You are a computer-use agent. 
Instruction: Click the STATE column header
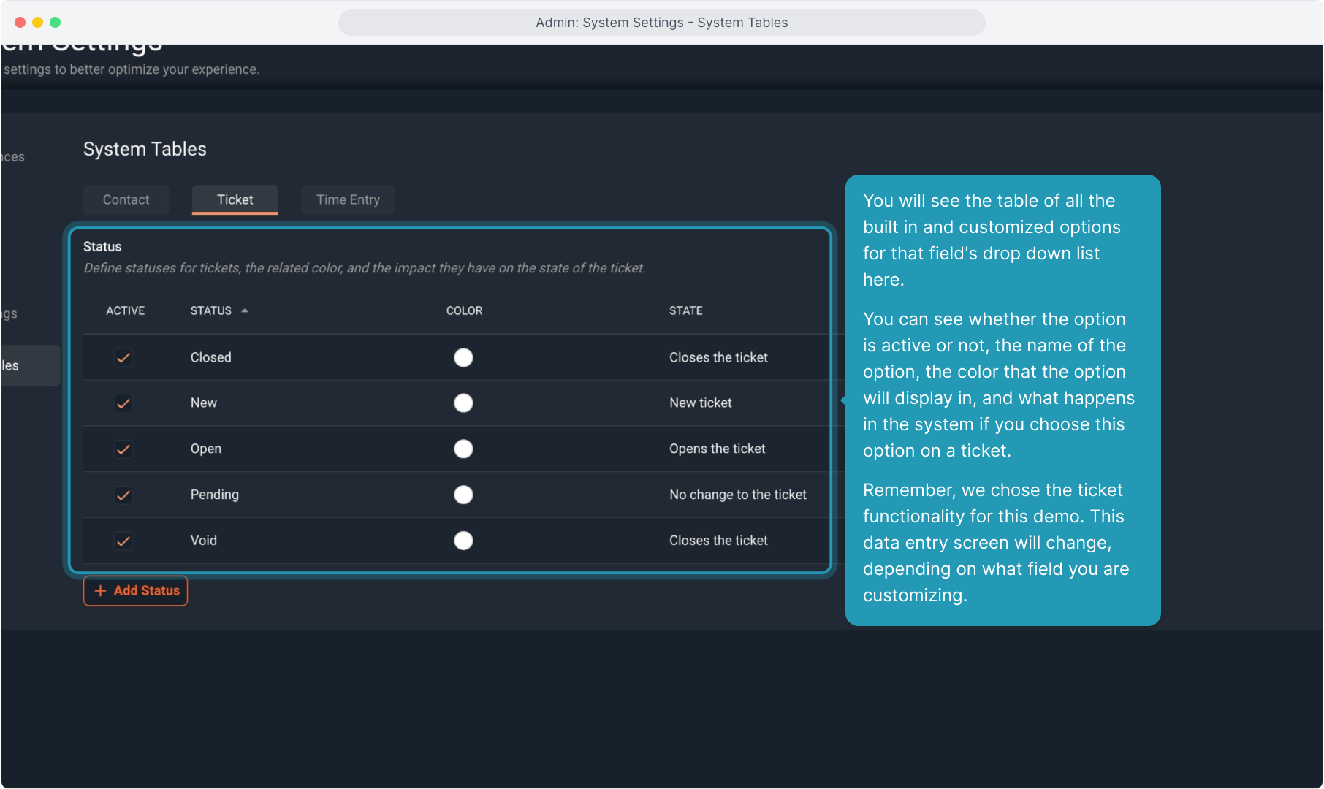pos(685,310)
